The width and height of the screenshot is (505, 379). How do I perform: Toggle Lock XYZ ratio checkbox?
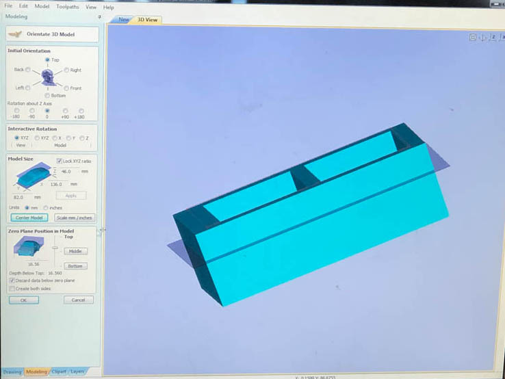(60, 161)
